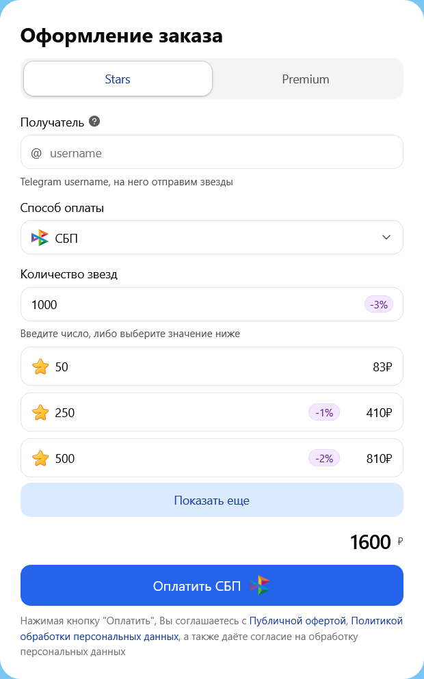Click the star icon in the 500 row
This screenshot has width=424, height=679.
(x=40, y=459)
